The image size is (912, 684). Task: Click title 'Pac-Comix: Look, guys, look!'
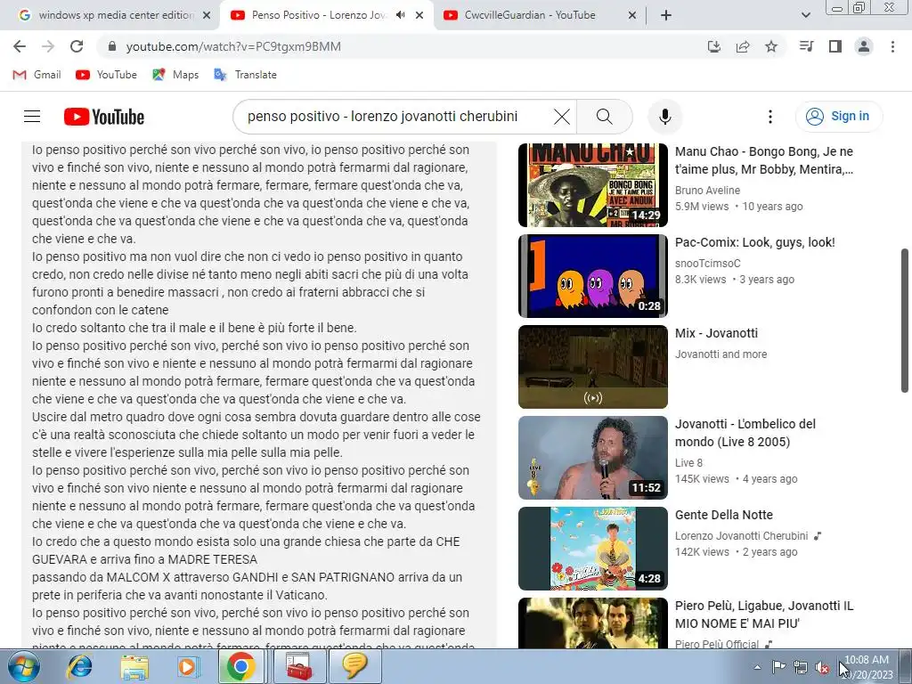pos(755,242)
